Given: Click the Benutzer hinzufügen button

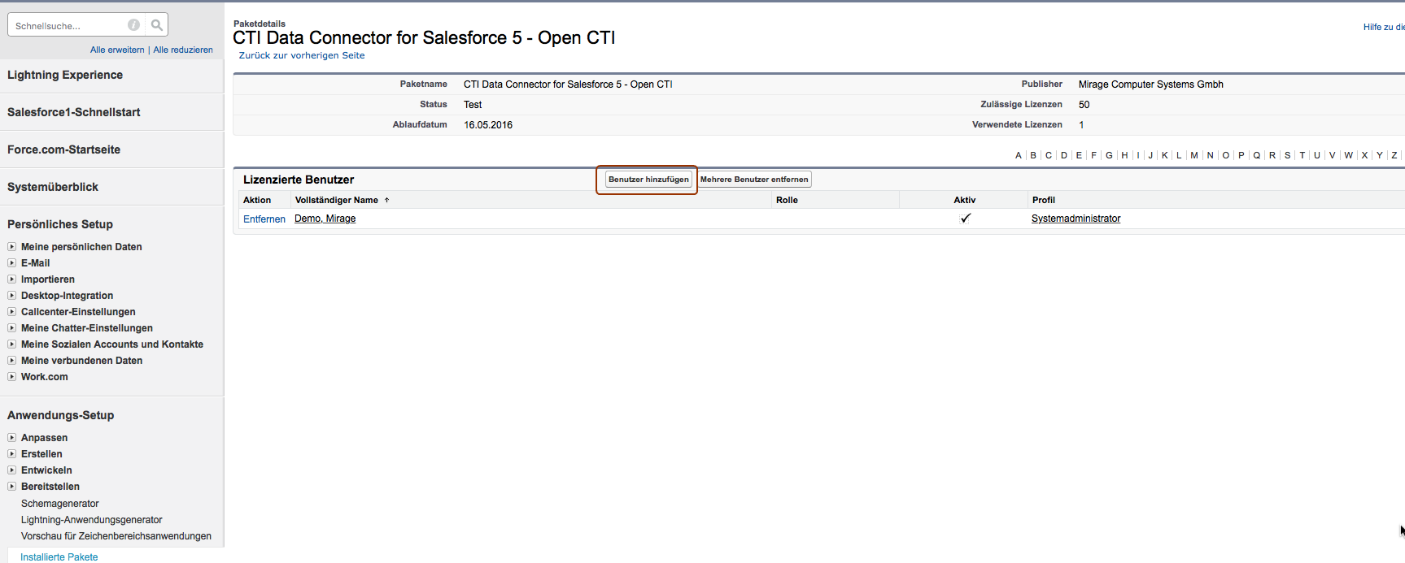Looking at the screenshot, I should (648, 180).
